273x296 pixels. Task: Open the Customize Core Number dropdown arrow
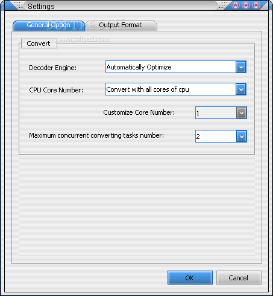point(242,113)
